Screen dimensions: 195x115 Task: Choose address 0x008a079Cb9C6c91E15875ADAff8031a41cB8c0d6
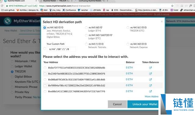point(45,80)
